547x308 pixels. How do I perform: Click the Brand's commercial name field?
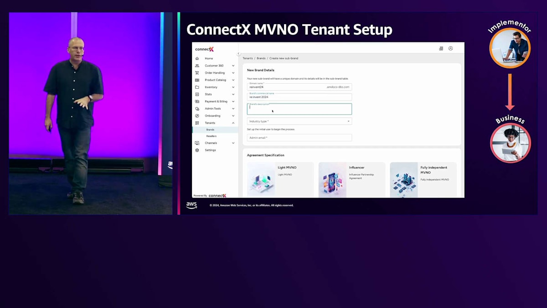pos(299,97)
